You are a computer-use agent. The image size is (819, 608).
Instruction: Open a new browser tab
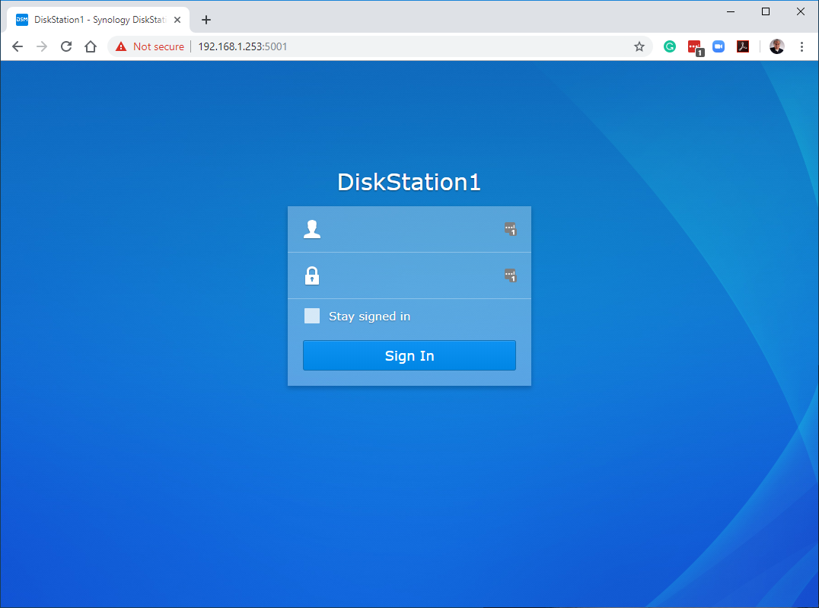click(206, 20)
